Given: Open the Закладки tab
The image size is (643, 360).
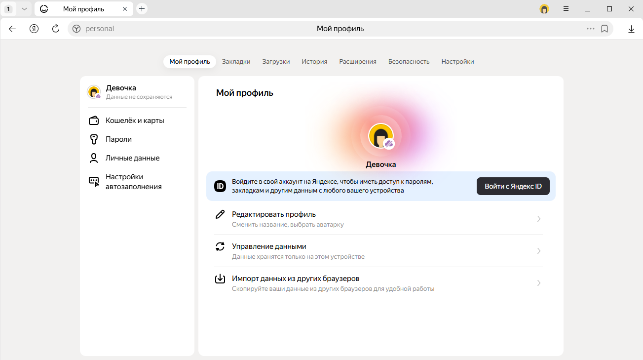Looking at the screenshot, I should [x=236, y=62].
